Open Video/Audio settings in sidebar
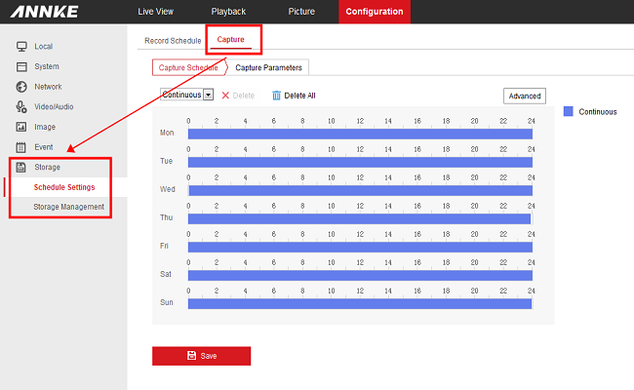The width and height of the screenshot is (634, 390). coord(54,106)
